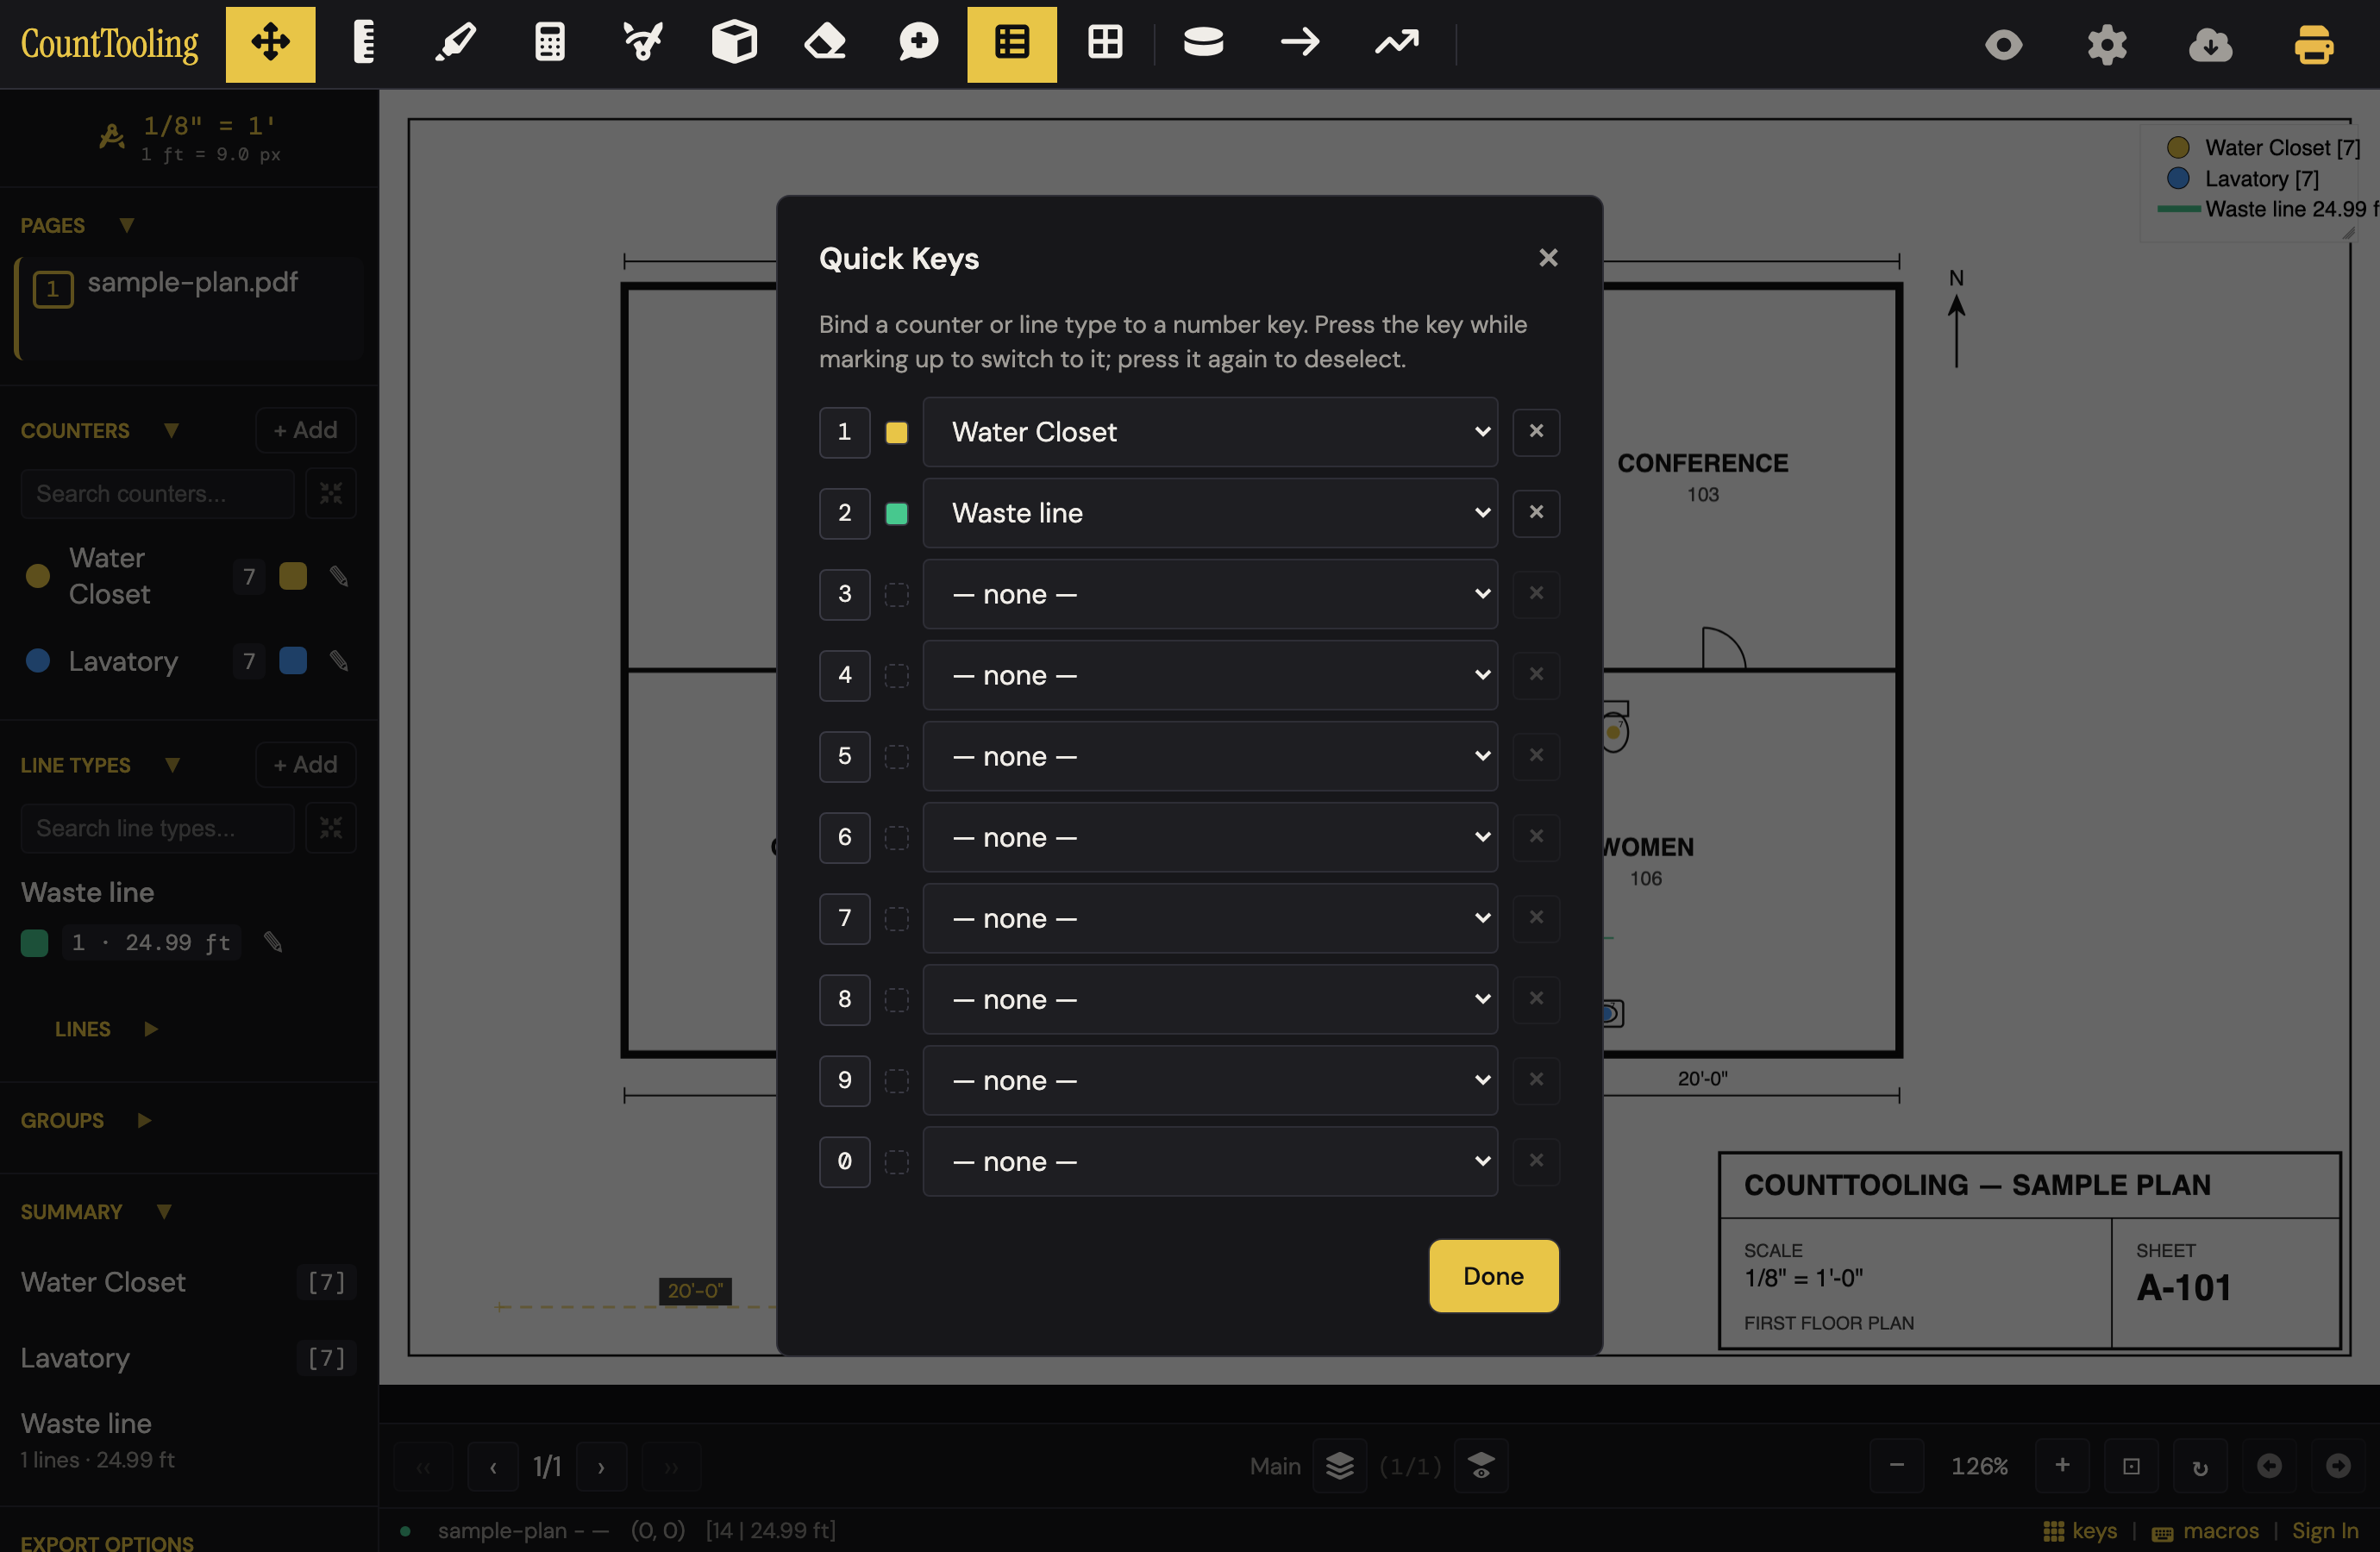Zoom out with the minus button
Viewport: 2380px width, 1552px height.
(1897, 1466)
